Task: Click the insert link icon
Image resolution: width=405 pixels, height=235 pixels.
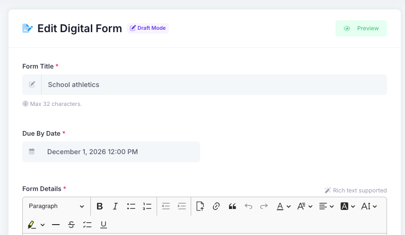Action: (216, 206)
